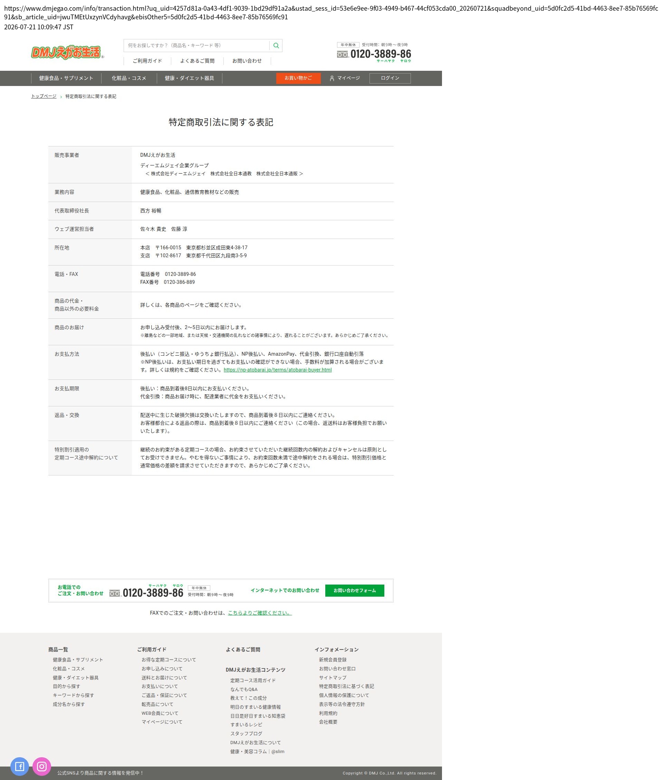Open footer 定期コース活用ガイド link
The height and width of the screenshot is (780, 663).
[x=253, y=681]
